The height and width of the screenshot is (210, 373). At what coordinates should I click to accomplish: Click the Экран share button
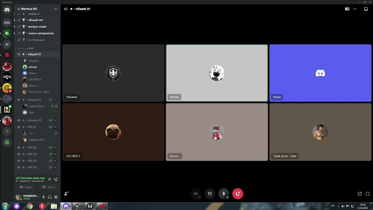pos(48,187)
